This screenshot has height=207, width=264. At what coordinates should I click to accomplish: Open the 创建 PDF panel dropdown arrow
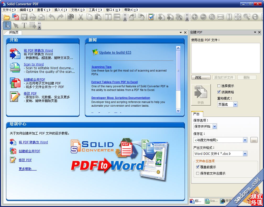tap(255, 32)
